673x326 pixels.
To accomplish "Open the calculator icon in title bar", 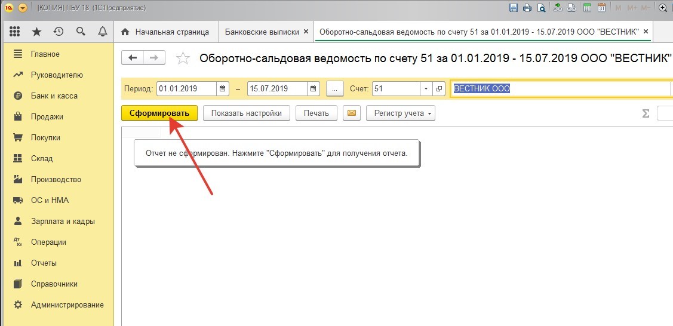I will pyautogui.click(x=588, y=8).
